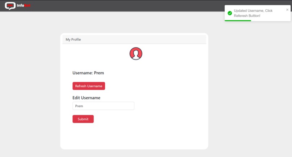Click the Refresh Username button

(89, 86)
